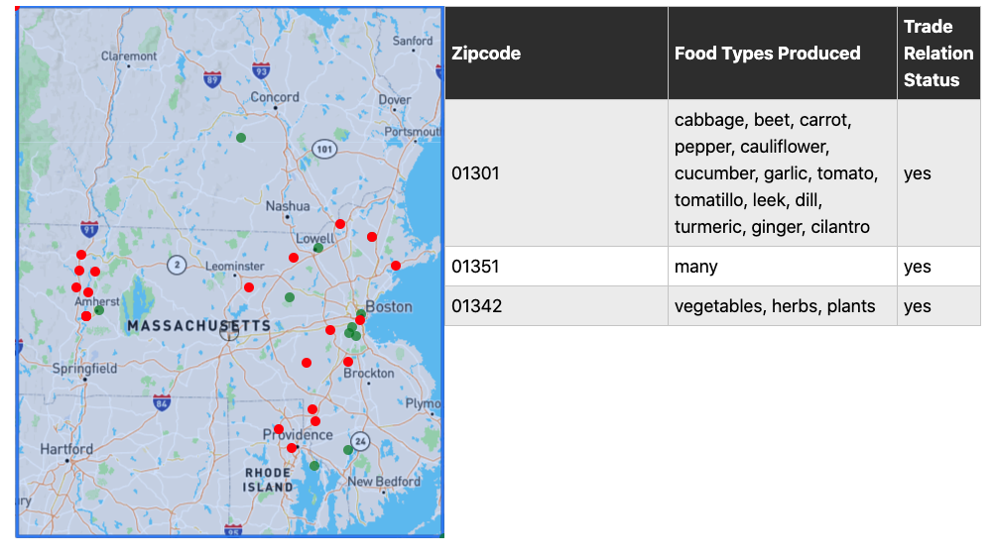995x559 pixels.
Task: Click the Nashua city label
Action: tap(288, 206)
